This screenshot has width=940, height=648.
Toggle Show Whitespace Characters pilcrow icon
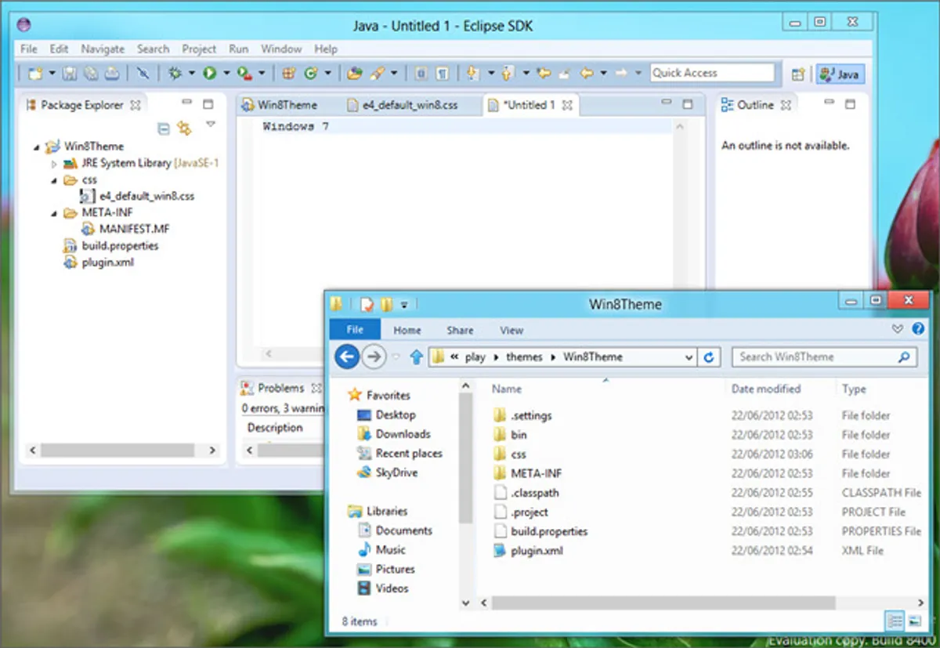(443, 73)
